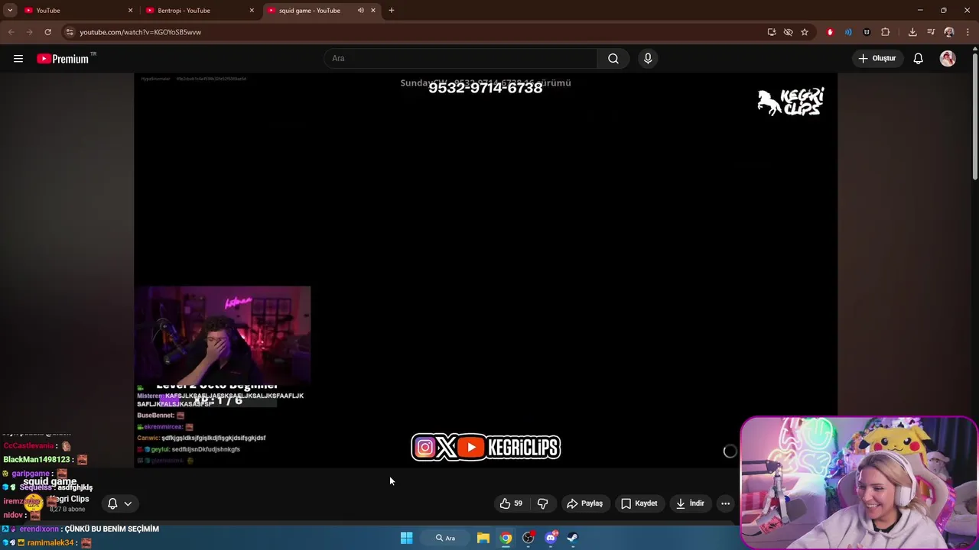The width and height of the screenshot is (979, 550).
Task: Click the video player area
Action: (486, 270)
